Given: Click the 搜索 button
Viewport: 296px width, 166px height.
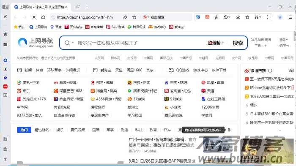Looking at the screenshot, I should [x=238, y=43].
